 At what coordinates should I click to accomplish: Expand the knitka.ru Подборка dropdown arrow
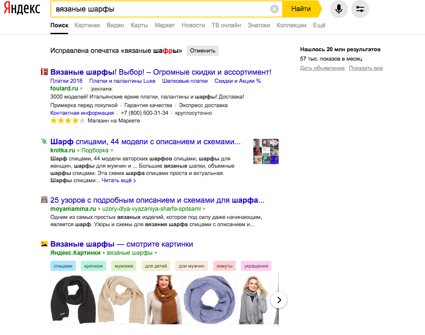tap(112, 151)
